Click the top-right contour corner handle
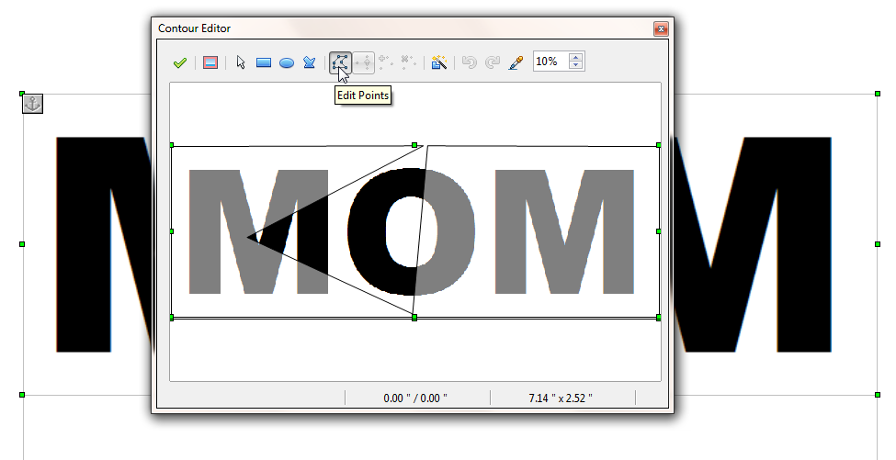This screenshot has width=896, height=460. point(659,145)
